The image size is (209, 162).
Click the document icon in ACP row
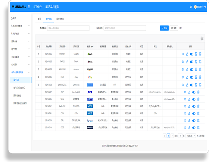(198, 92)
